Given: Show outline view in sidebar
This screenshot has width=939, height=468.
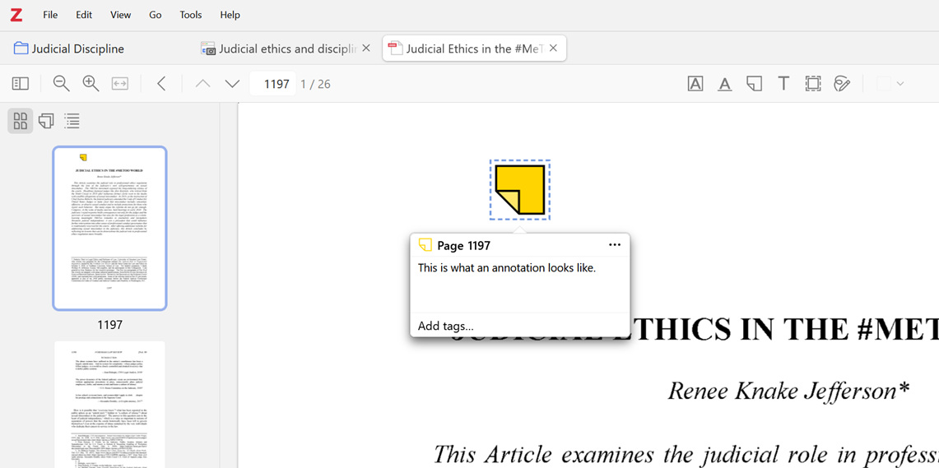Looking at the screenshot, I should point(72,121).
